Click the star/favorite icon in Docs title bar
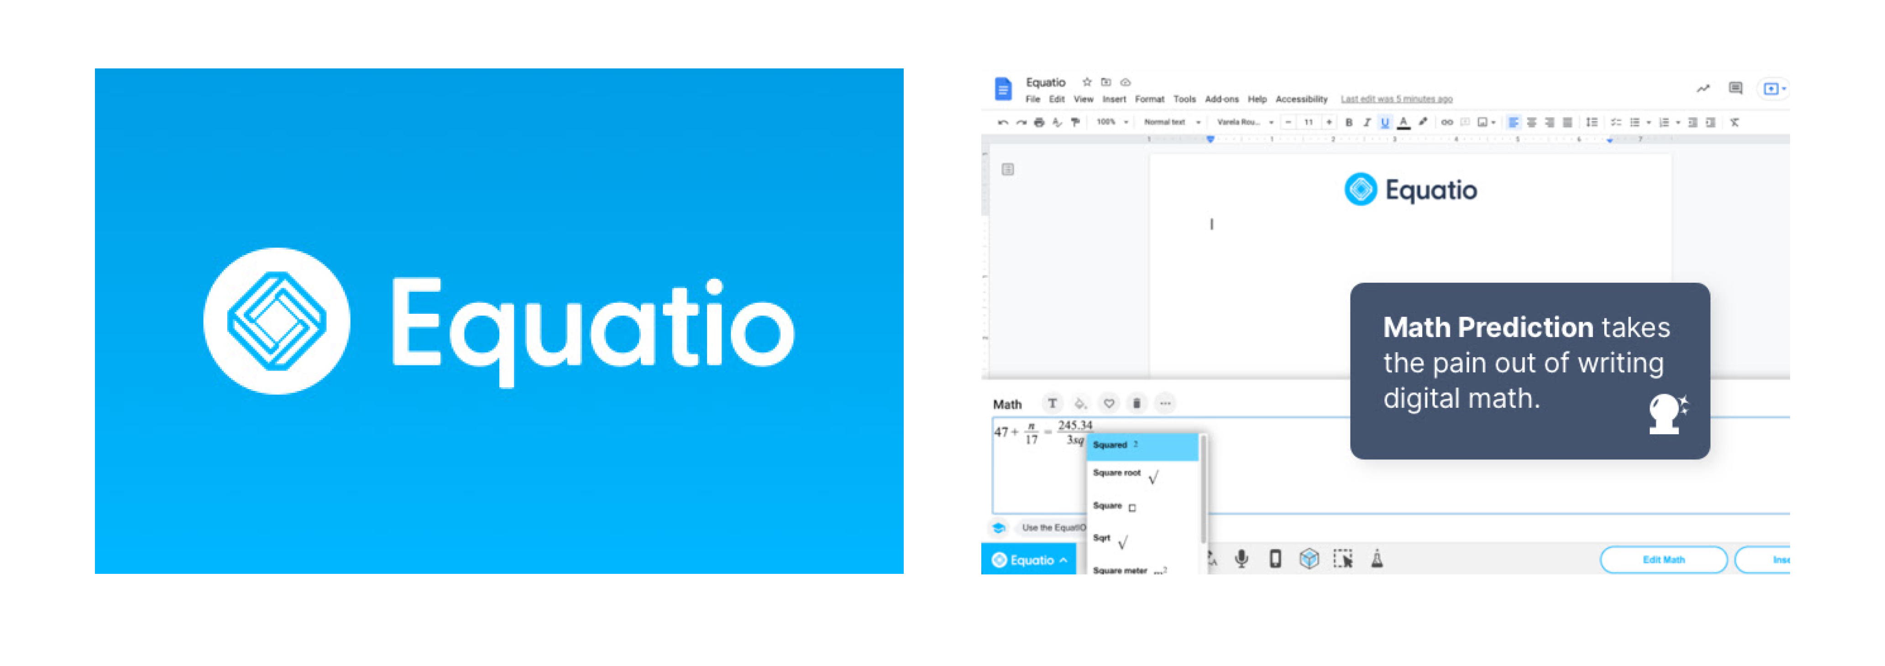 (1079, 82)
